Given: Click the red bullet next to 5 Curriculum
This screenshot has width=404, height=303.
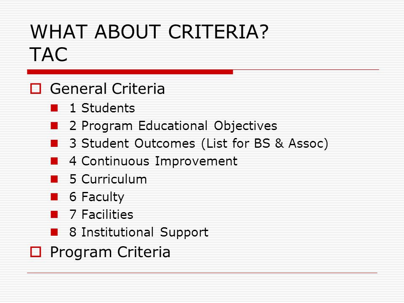Looking at the screenshot, I should (x=54, y=179).
